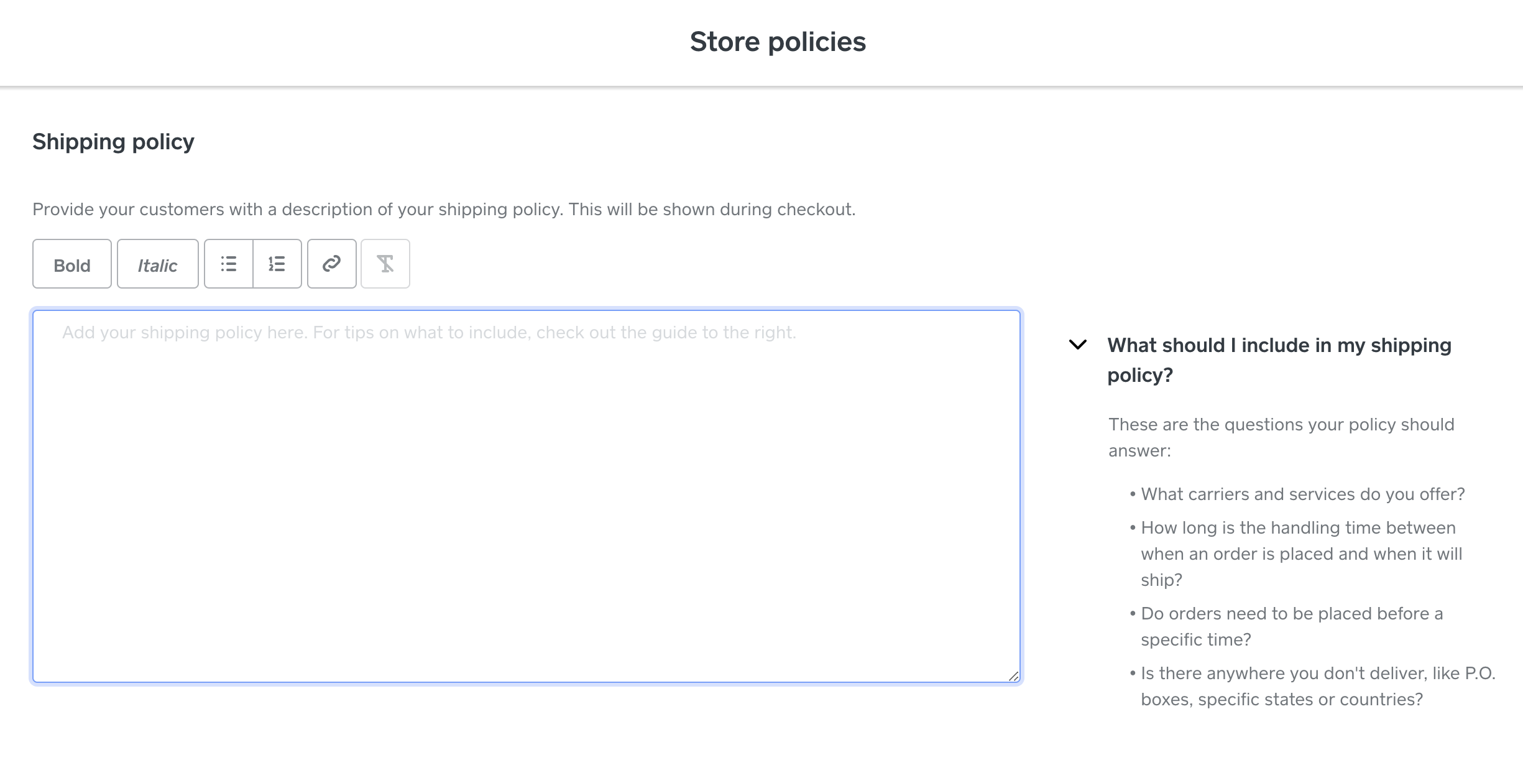Click the 'What carriers and services' tip

click(x=1302, y=494)
